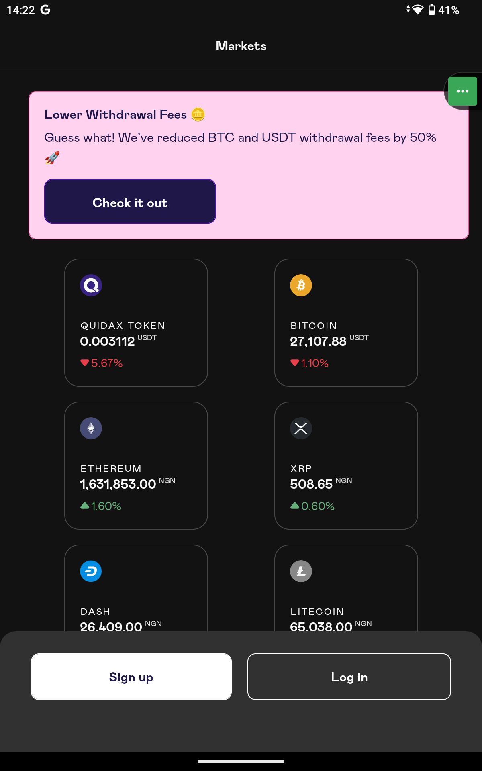This screenshot has height=771, width=482.
Task: Tap the Bitcoin logo icon
Action: (x=301, y=285)
